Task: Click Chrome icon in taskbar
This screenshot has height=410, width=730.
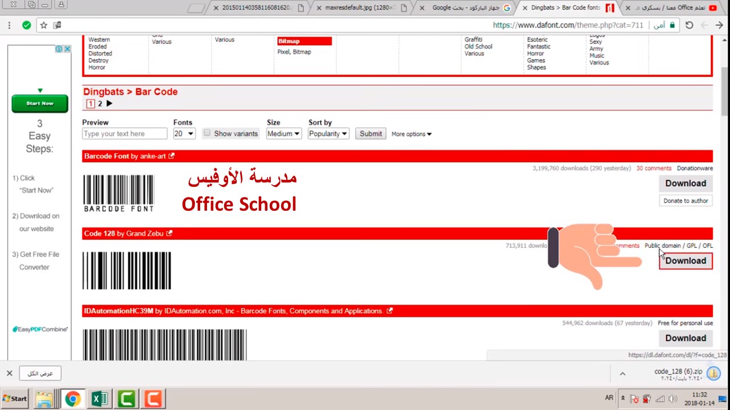Action: pyautogui.click(x=72, y=399)
